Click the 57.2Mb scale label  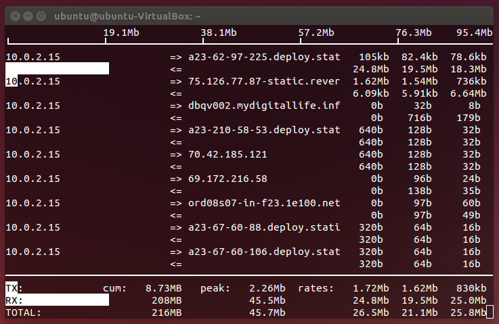coord(316,32)
